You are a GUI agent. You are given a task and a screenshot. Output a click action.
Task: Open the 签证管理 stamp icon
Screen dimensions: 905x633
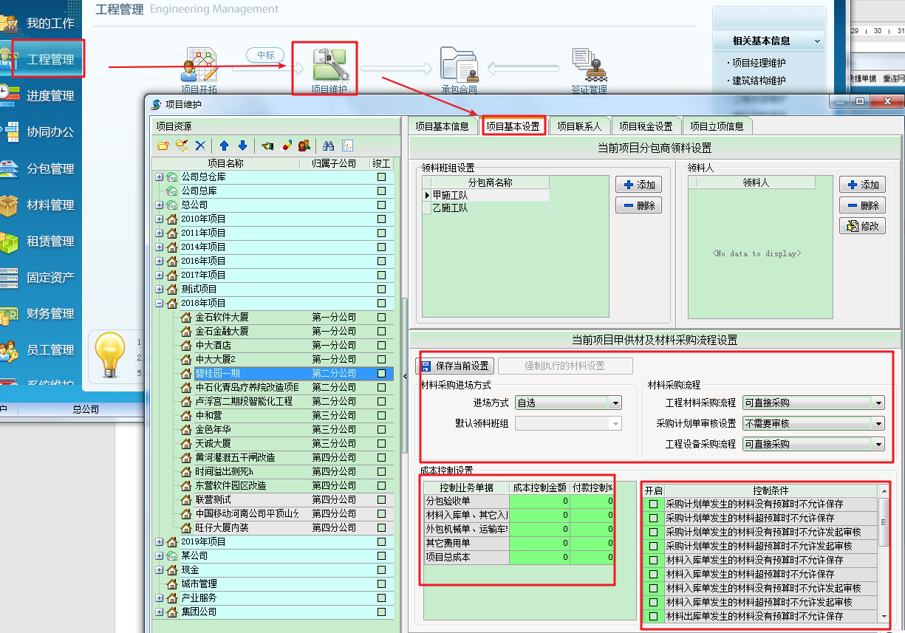pyautogui.click(x=589, y=64)
